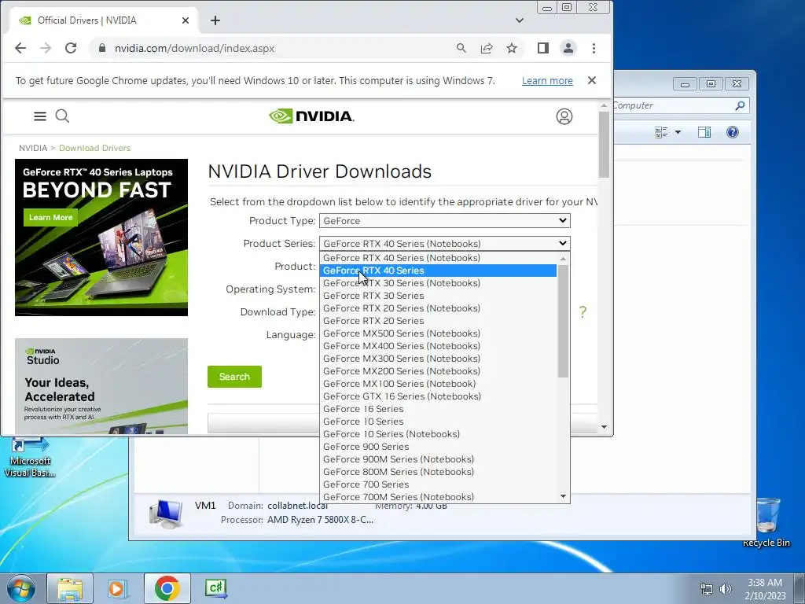Click page scrollbar down arrow
805x604 pixels.
tap(604, 427)
